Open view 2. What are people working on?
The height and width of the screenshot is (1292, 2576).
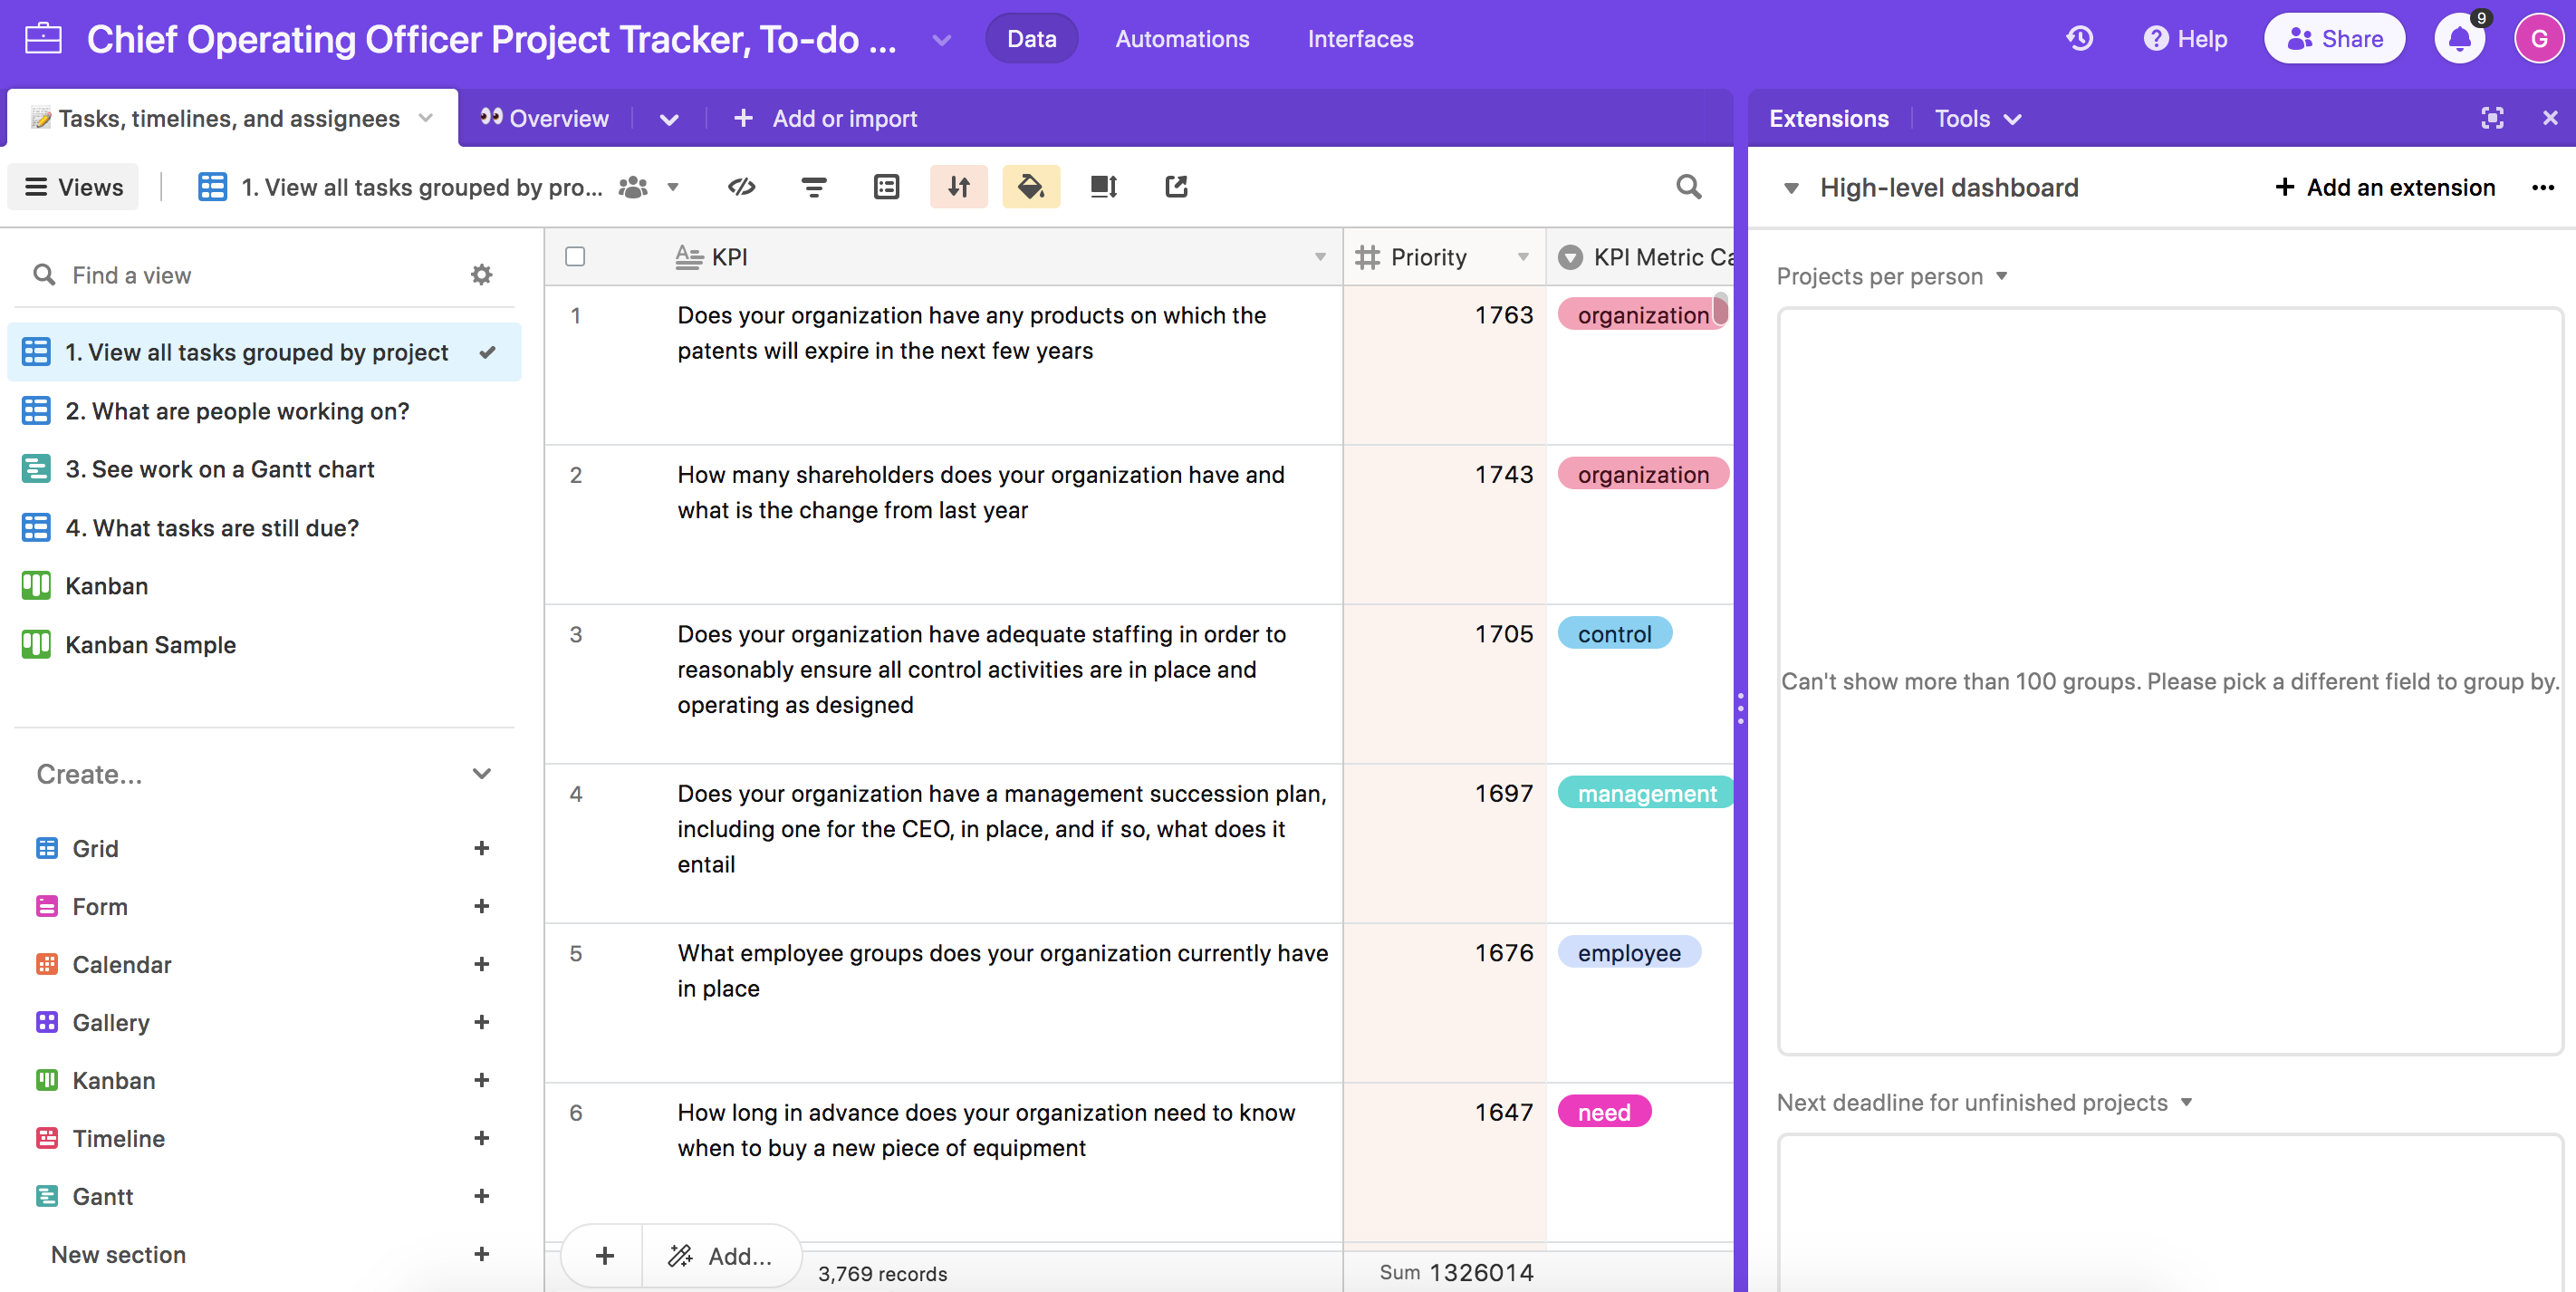click(264, 411)
